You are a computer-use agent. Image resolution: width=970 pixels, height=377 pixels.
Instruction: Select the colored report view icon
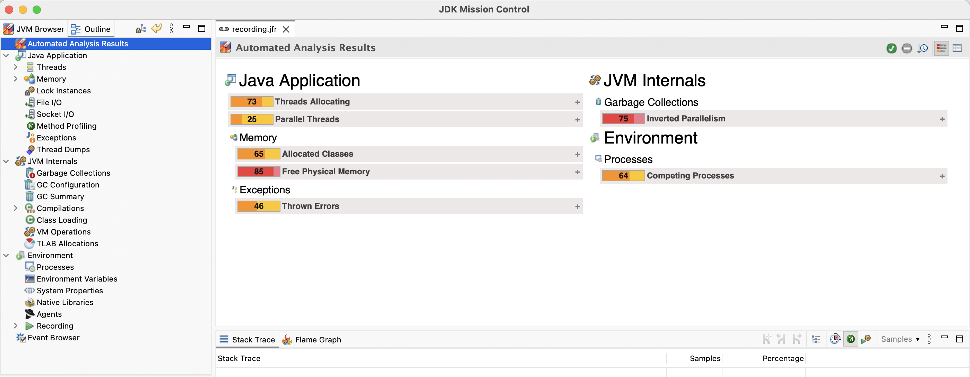tap(941, 48)
